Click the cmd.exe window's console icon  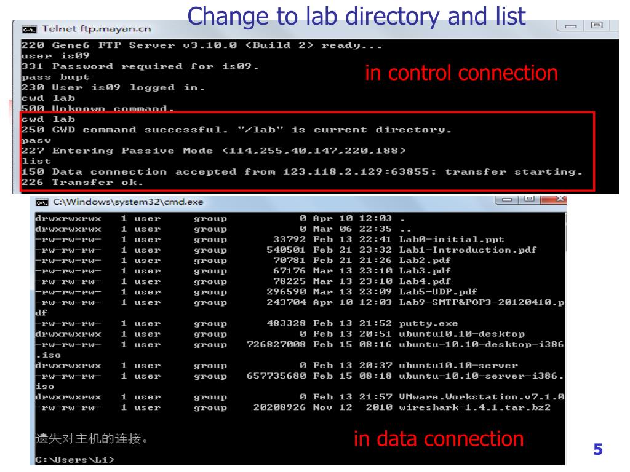(42, 202)
